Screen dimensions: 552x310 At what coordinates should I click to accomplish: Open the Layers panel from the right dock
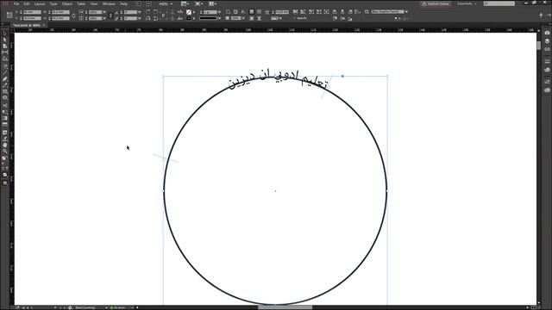(547, 41)
